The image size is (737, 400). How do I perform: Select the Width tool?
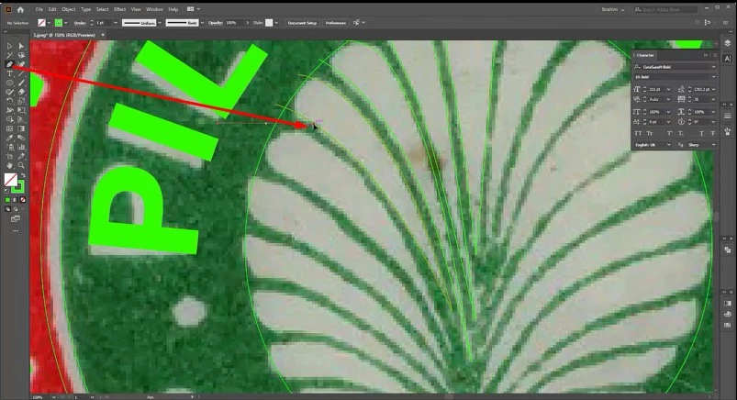(9, 110)
